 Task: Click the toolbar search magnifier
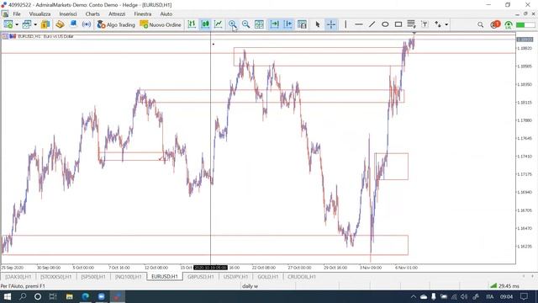tap(480, 24)
